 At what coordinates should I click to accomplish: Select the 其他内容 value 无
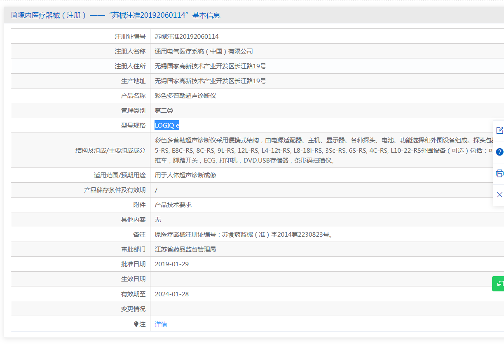158,219
